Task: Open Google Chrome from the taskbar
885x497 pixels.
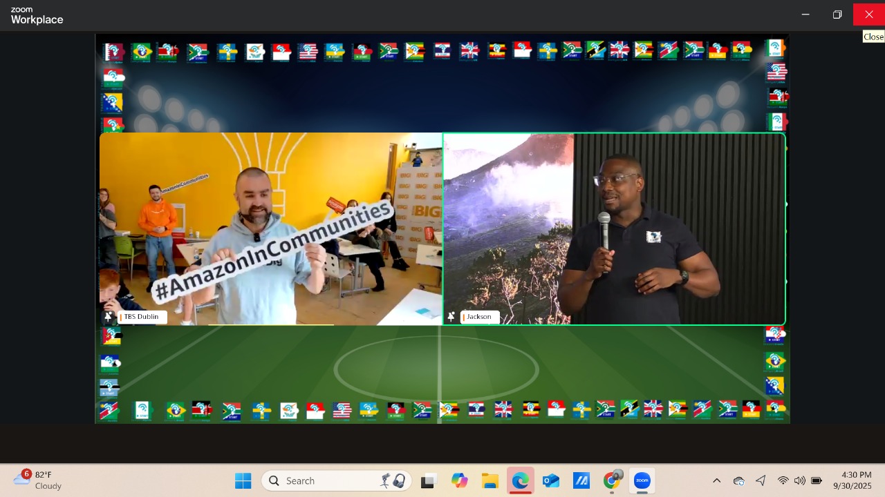Action: [x=612, y=481]
